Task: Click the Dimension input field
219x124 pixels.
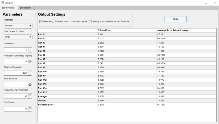Action: click(16, 50)
